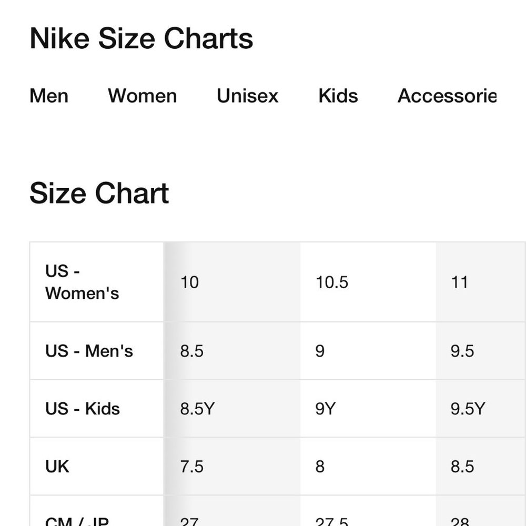The width and height of the screenshot is (526, 526).
Task: Click the Women's size 10 cell
Action: [x=232, y=282]
